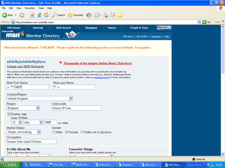Open MSN Messenger taskbar button
The height and width of the screenshot is (168, 225).
tap(35, 165)
